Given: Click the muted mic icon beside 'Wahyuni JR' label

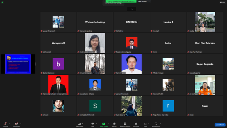Looking at the screenshot, I should (42, 52).
